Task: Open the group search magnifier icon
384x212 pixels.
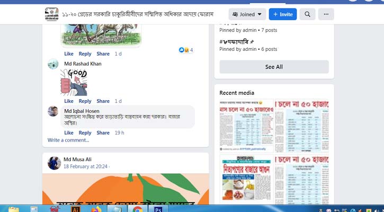Action: (x=307, y=14)
